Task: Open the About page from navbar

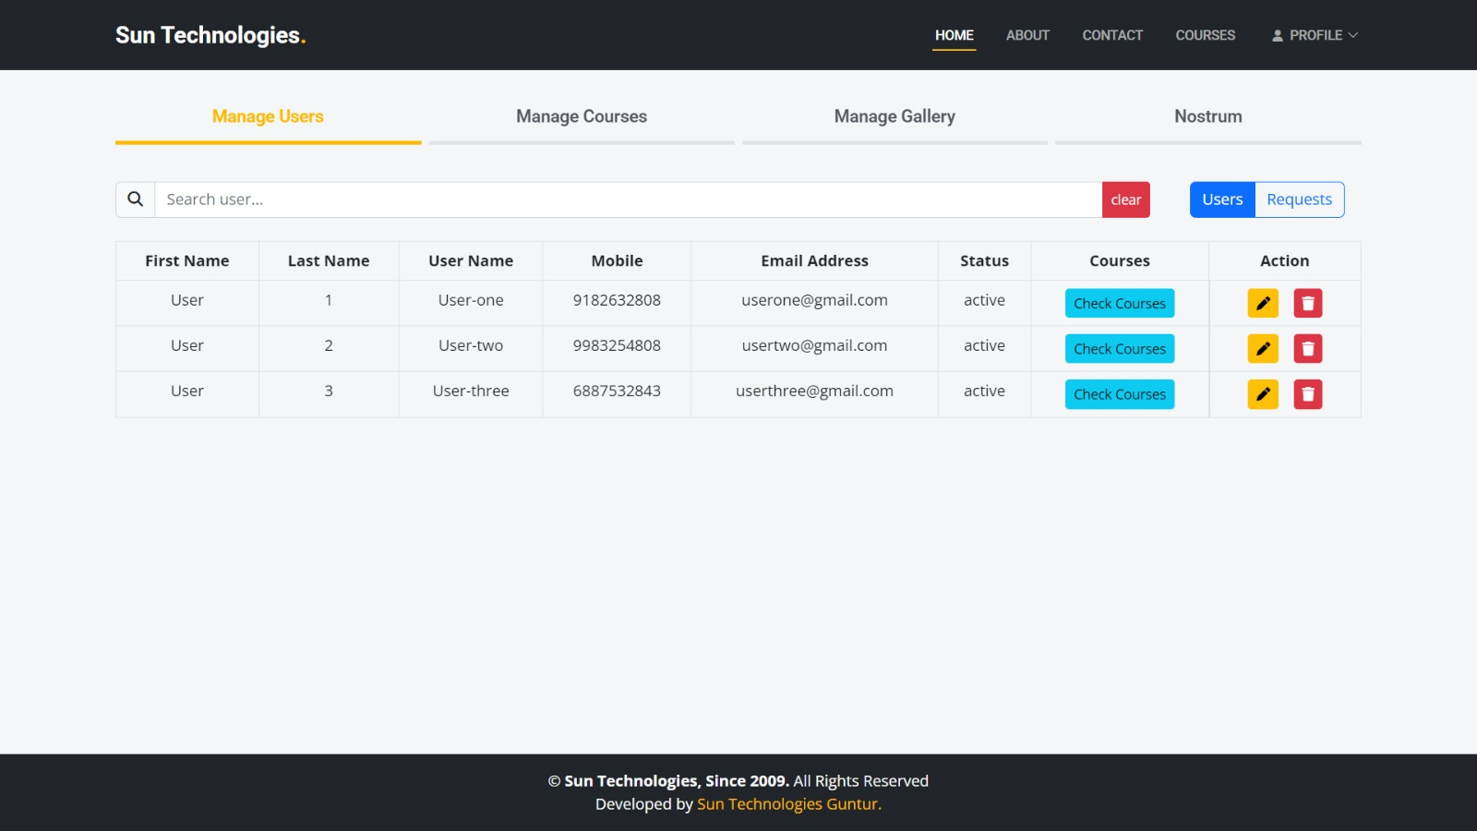Action: coord(1027,35)
